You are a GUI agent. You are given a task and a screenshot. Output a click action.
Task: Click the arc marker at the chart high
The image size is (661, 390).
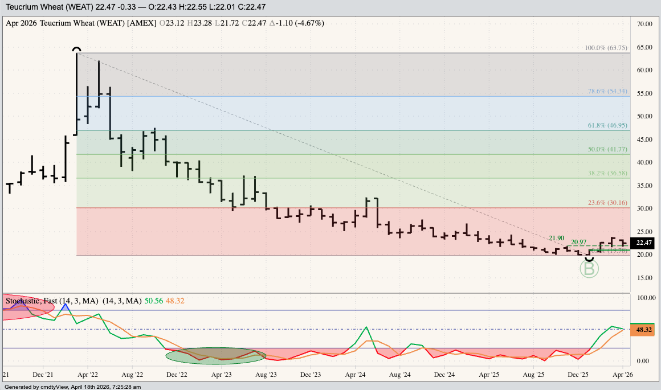77,50
